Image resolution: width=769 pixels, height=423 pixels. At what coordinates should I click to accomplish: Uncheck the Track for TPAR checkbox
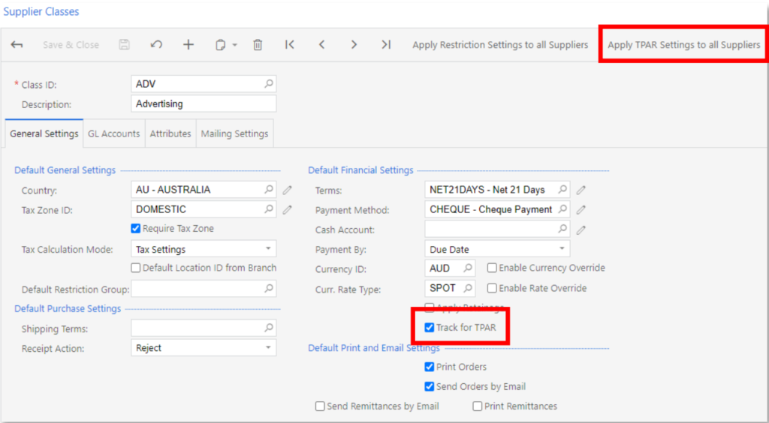tap(429, 328)
